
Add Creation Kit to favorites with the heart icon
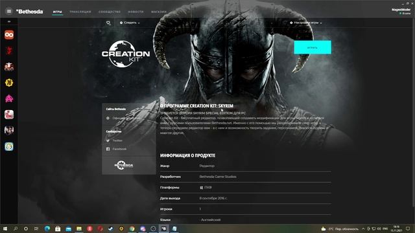click(108, 23)
